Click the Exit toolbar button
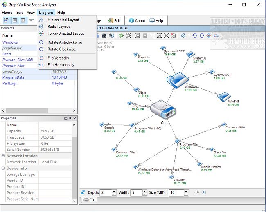Viewport: 266px width, 212px height. point(114,21)
